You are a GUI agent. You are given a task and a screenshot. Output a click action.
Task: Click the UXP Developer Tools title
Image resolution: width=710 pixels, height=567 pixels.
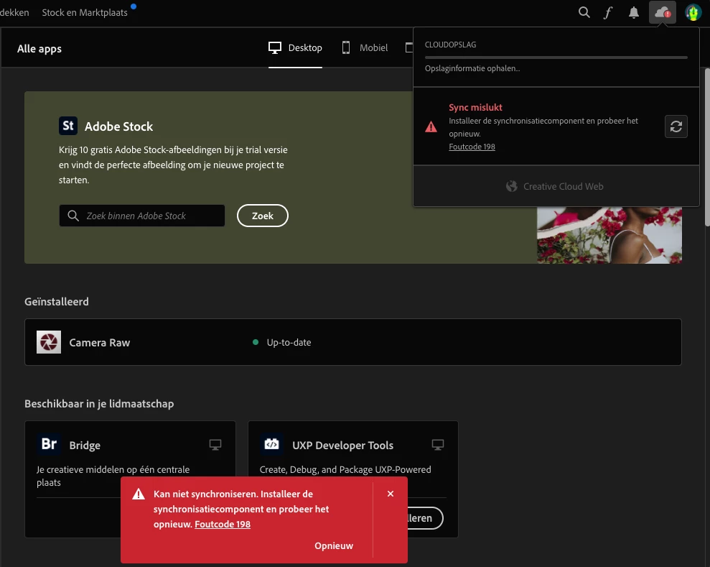click(342, 445)
